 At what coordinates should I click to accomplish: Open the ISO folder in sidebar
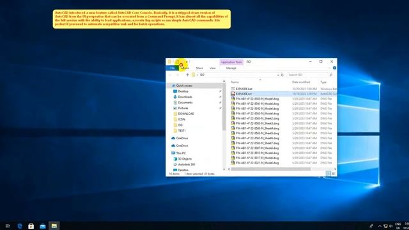(180, 125)
